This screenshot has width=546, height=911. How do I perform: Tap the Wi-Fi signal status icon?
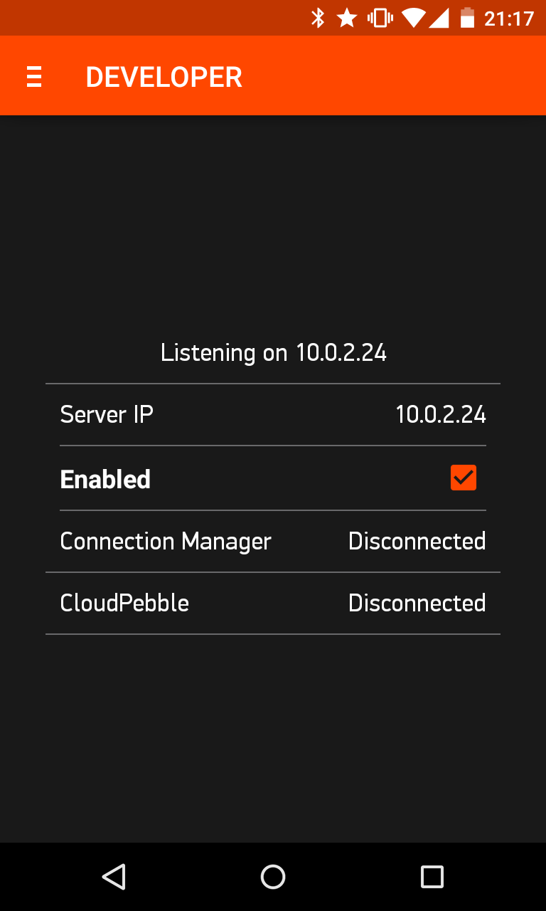tap(412, 18)
